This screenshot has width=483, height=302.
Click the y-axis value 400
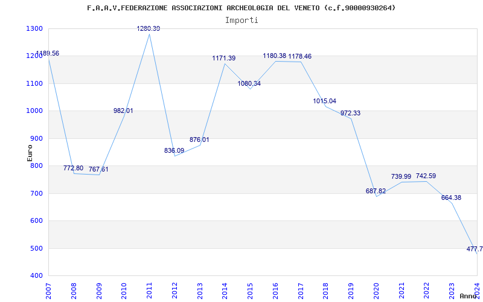tap(36, 276)
